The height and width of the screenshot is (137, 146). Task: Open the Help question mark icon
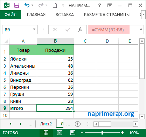[99, 5]
